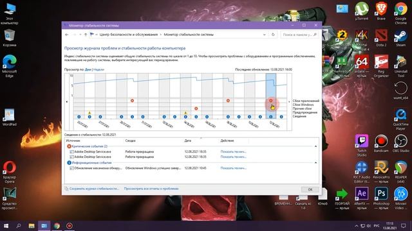Open AfterFX shortcut on desktop
This screenshot has width=412, height=231.
point(362,198)
